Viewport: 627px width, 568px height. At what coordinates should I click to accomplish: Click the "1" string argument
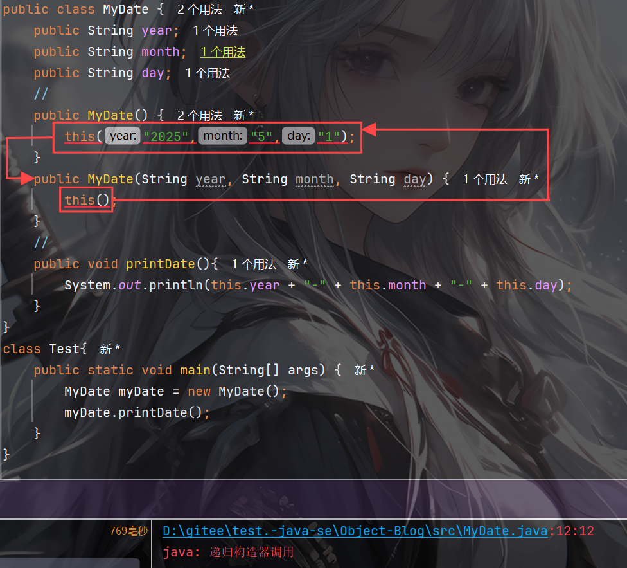pos(329,136)
